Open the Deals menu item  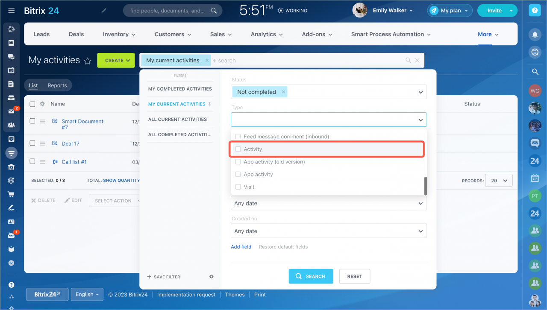(76, 34)
